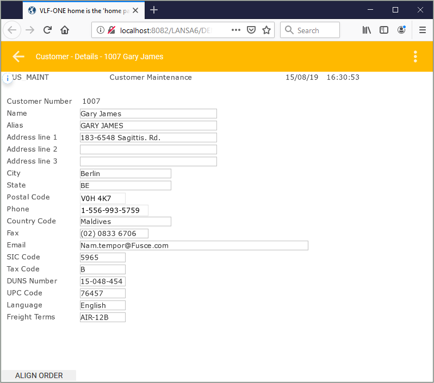Click the site information icon in address bar

101,30
